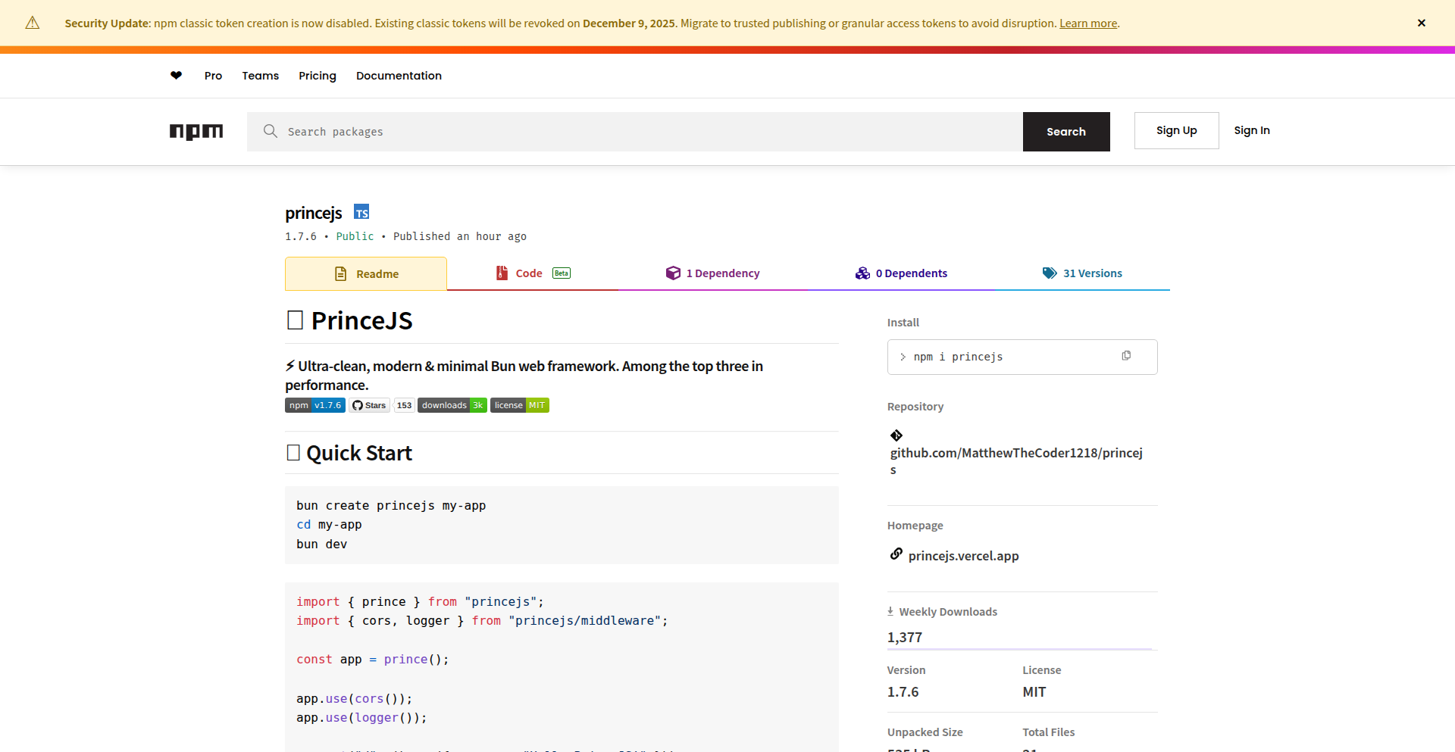Open the 31 Versions tab
The height and width of the screenshot is (752, 1455).
click(1093, 273)
